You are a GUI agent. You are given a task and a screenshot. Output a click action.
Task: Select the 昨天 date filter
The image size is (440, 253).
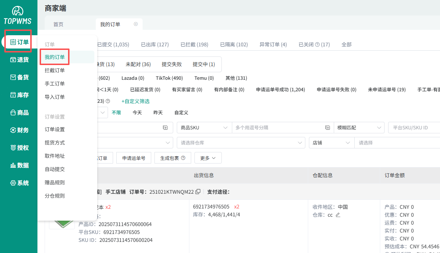click(x=158, y=112)
